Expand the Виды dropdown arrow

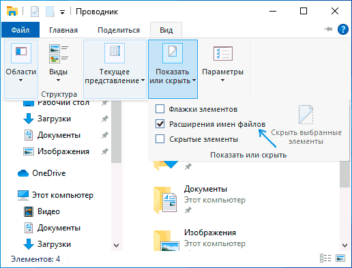click(x=58, y=80)
